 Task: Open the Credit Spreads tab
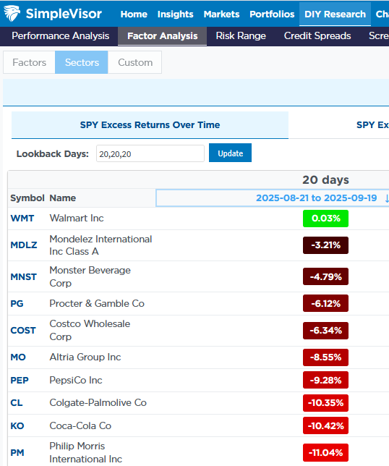pos(317,36)
